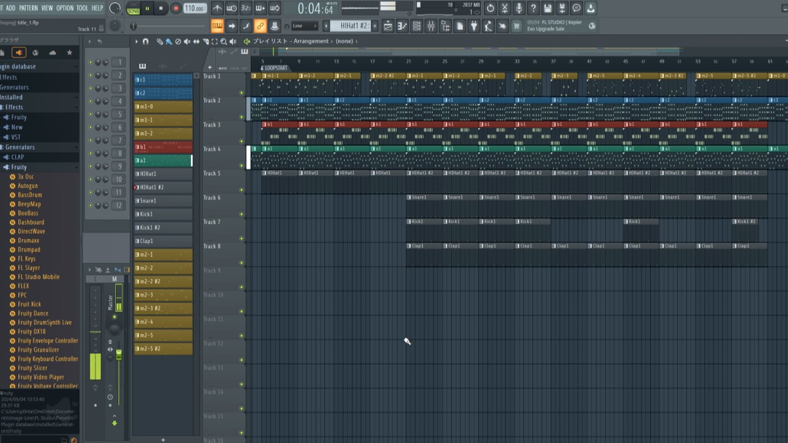Adjust the song position slider
788x443 pixels.
[x=134, y=26]
